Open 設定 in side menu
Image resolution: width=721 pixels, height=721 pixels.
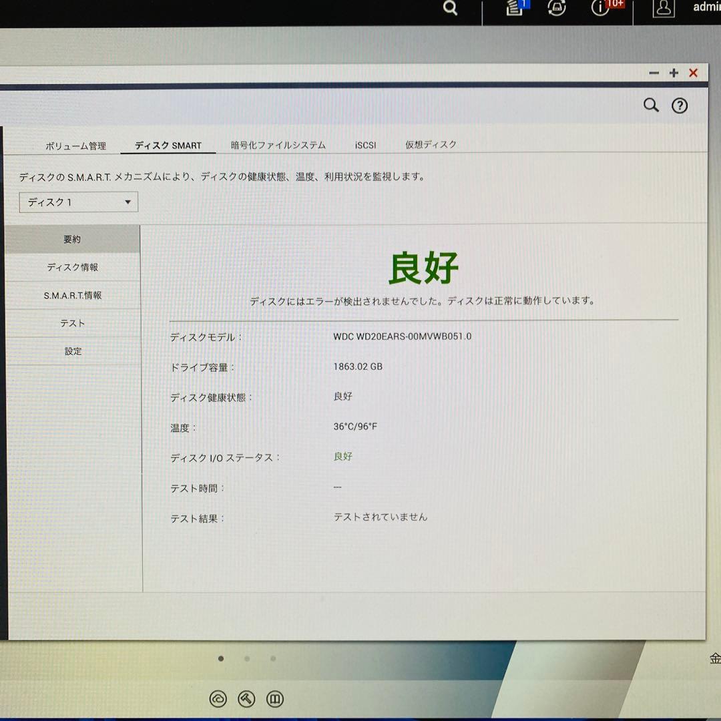(73, 351)
